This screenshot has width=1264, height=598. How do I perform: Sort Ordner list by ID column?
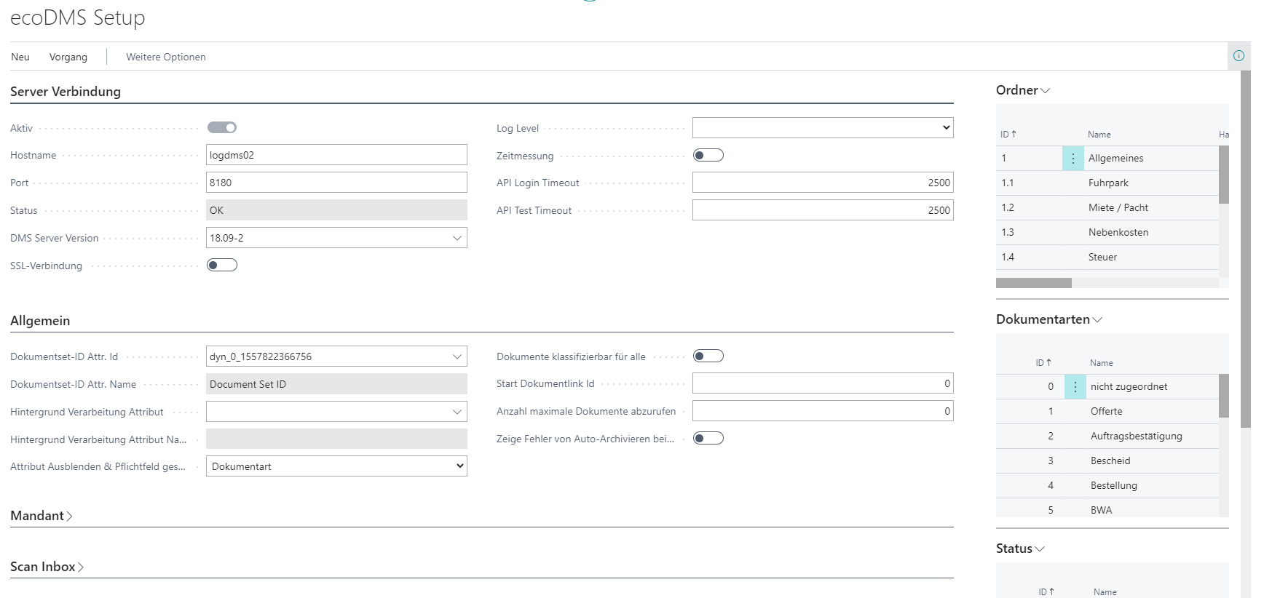[x=1008, y=135]
